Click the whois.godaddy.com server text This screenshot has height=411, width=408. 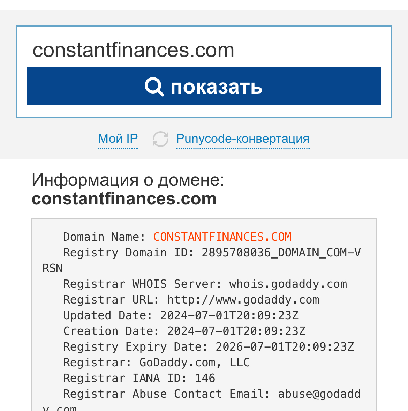[x=288, y=284]
